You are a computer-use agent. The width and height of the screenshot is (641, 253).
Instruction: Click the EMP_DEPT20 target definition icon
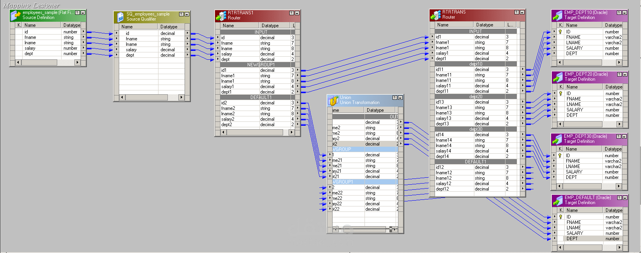558,77
